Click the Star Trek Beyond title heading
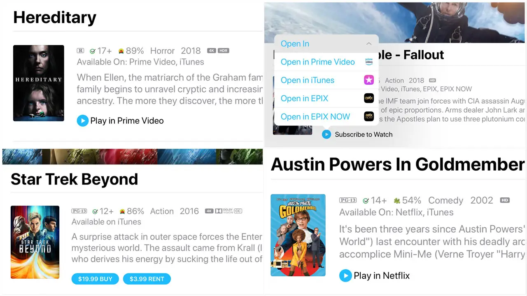Screen dimensions: 527x296 point(74,179)
